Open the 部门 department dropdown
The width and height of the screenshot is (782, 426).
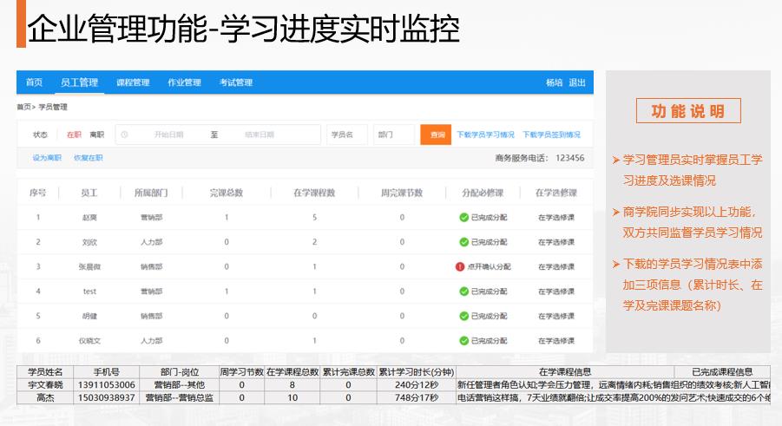[x=394, y=134]
